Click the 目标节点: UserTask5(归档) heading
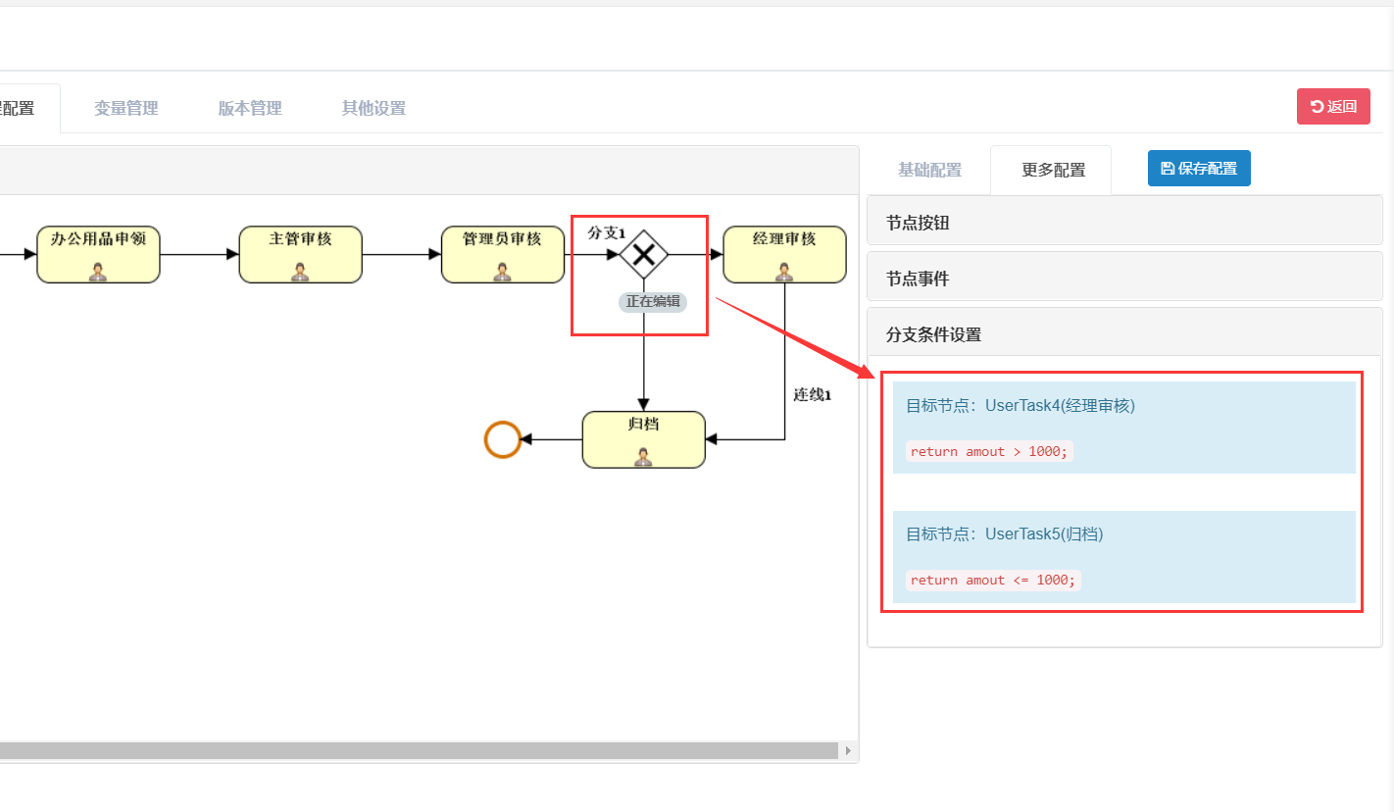This screenshot has width=1394, height=812. point(1005,533)
